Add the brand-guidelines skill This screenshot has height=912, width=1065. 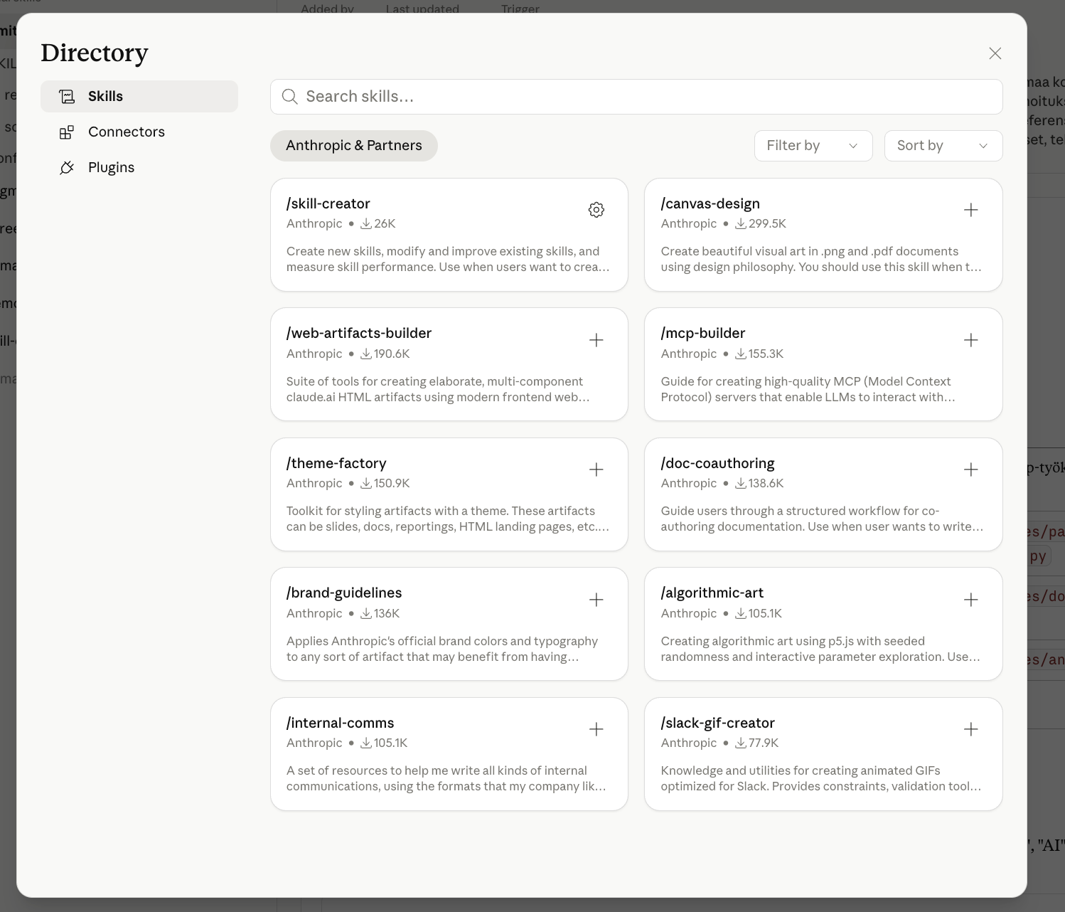[x=596, y=600]
